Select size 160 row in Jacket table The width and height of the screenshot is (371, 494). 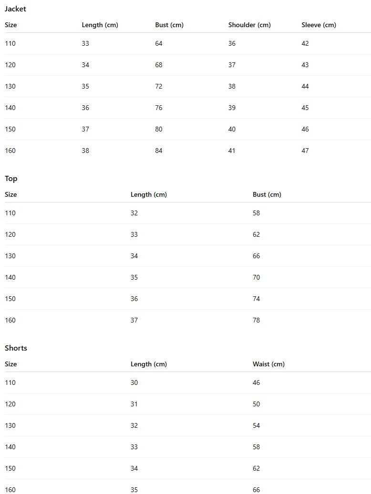click(x=10, y=151)
